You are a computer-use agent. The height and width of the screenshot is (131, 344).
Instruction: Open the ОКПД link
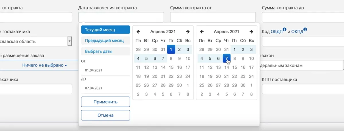pos(297,32)
